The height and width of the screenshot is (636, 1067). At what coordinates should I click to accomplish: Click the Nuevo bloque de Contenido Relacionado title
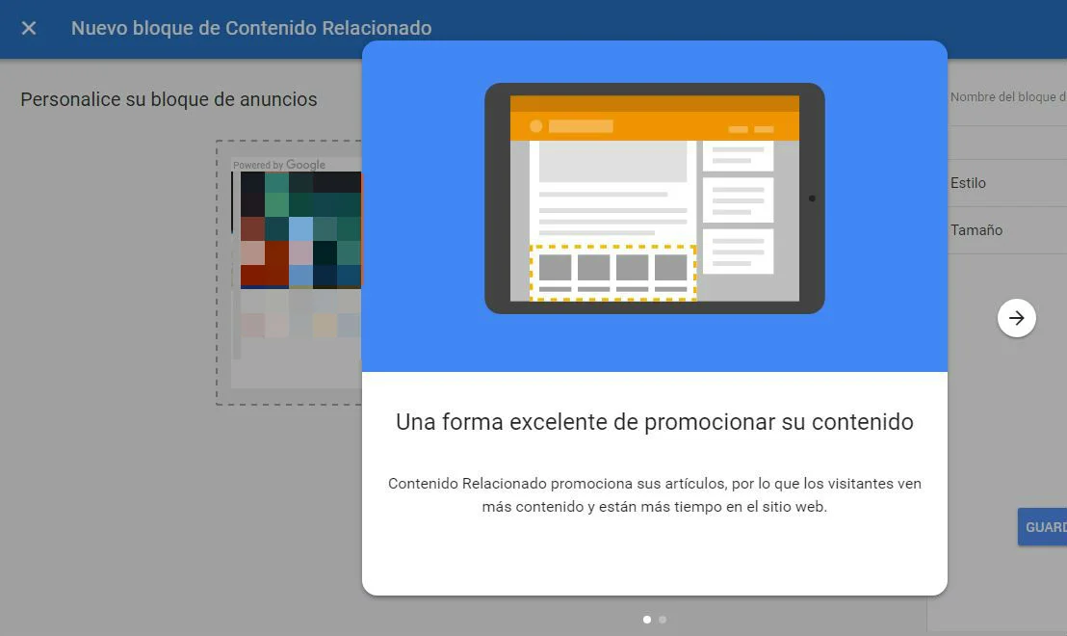tap(251, 28)
